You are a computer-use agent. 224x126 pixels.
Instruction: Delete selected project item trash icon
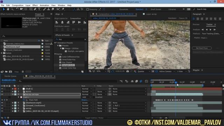pos(23,71)
